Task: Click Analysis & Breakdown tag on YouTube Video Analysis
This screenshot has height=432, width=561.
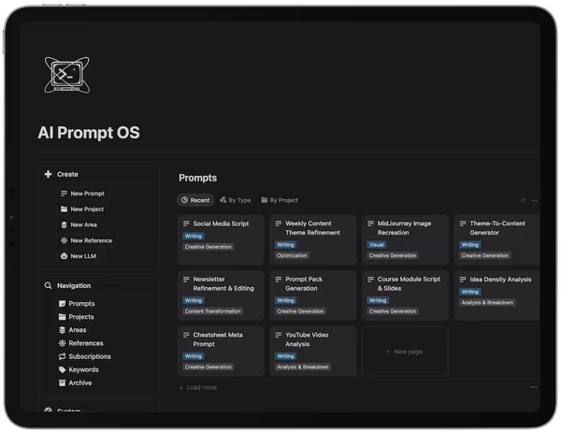Action: click(303, 367)
